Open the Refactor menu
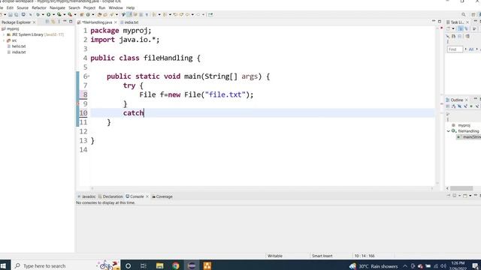Image resolution: width=481 pixels, height=270 pixels. pyautogui.click(x=39, y=7)
